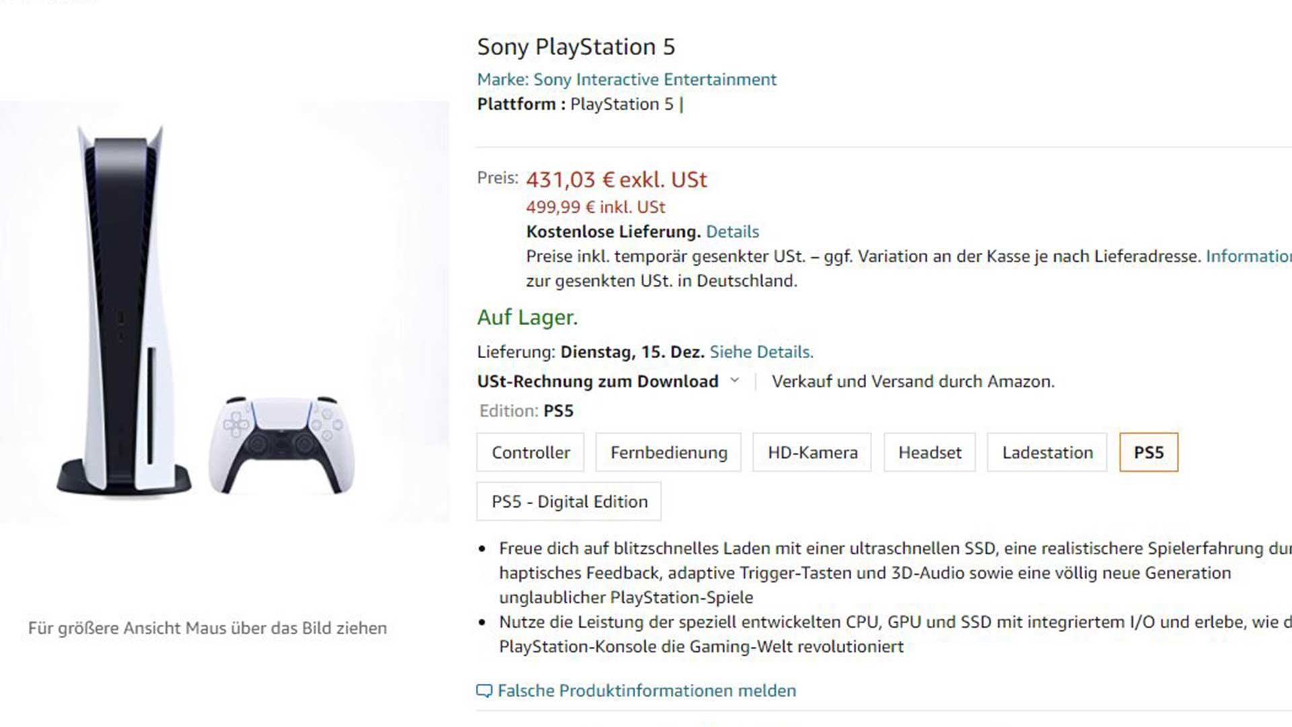Viewport: 1292px width, 727px height.
Task: Choose the Fernbedienung edition option
Action: 668,452
